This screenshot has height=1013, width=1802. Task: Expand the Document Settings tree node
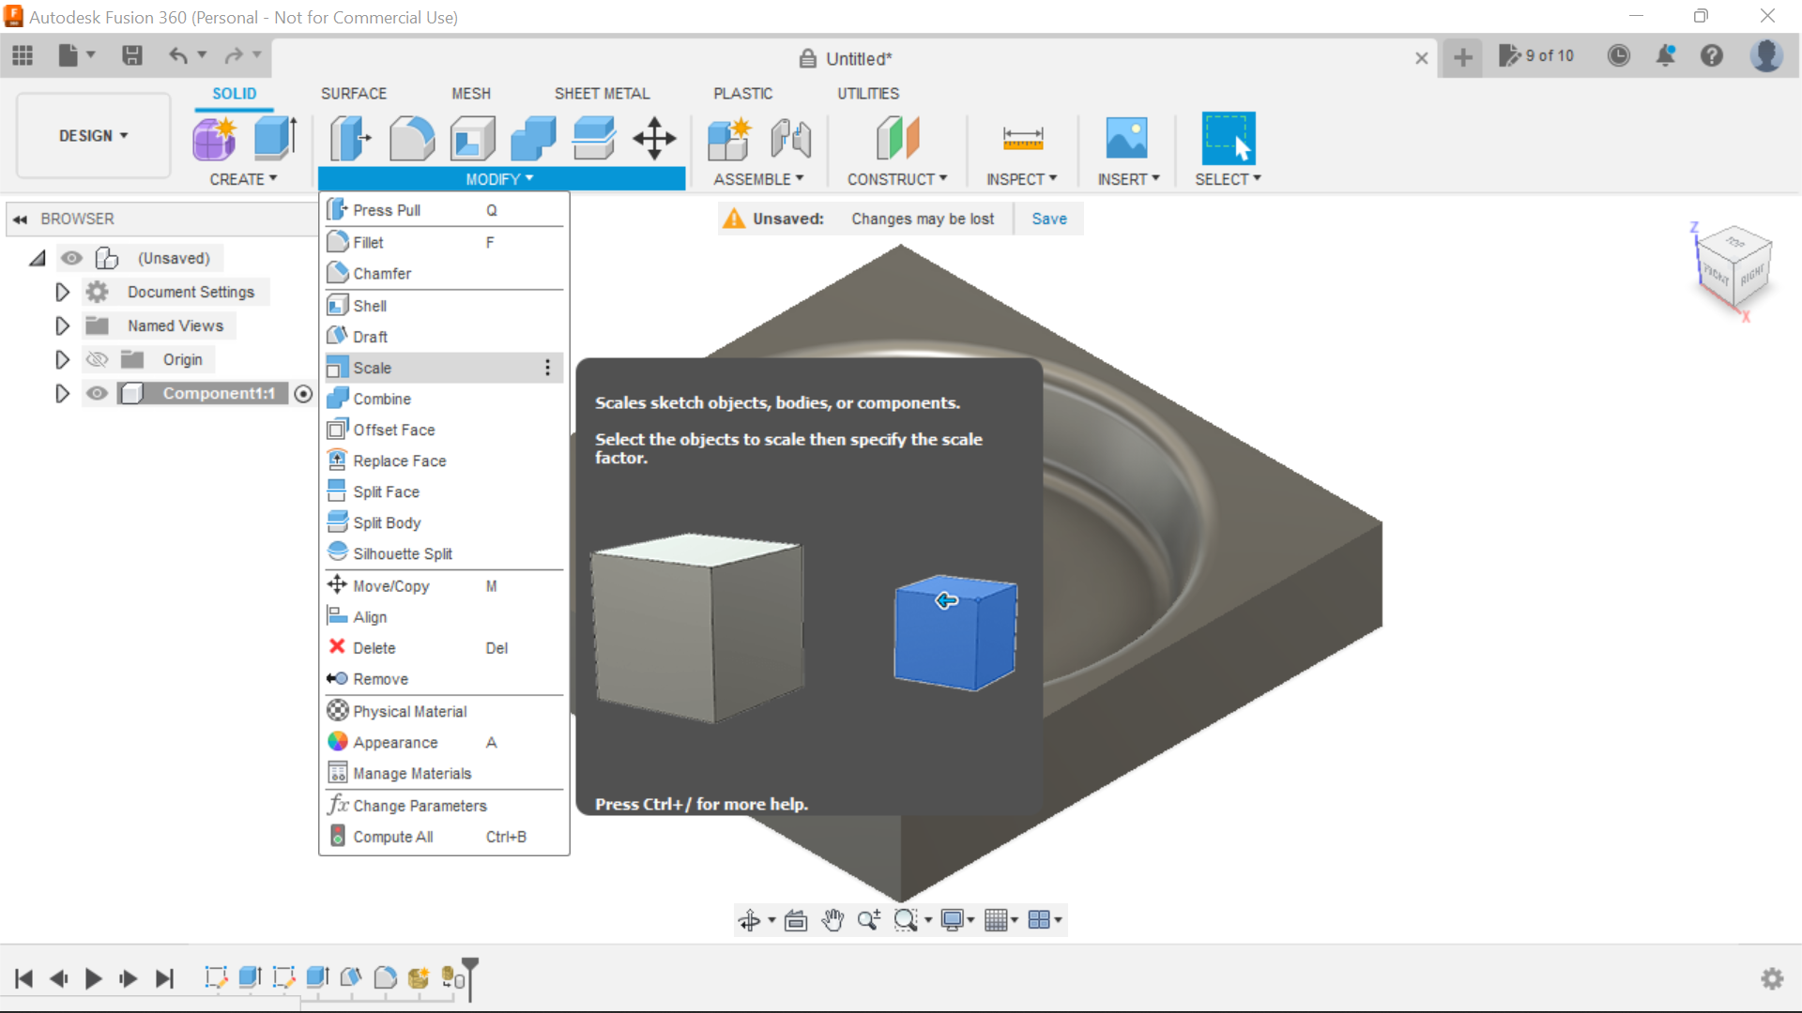pos(62,293)
